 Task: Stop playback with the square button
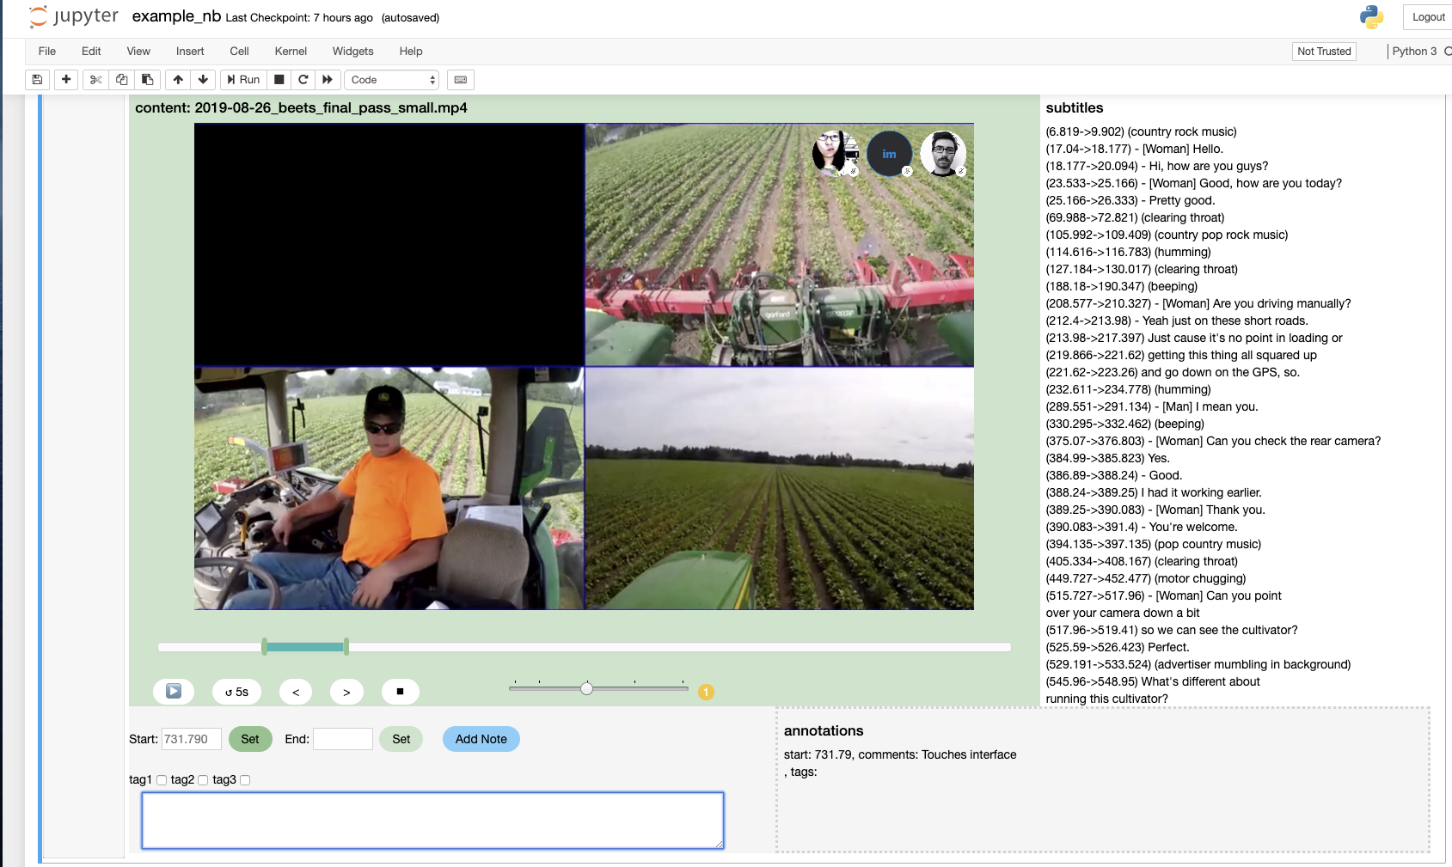coord(400,692)
